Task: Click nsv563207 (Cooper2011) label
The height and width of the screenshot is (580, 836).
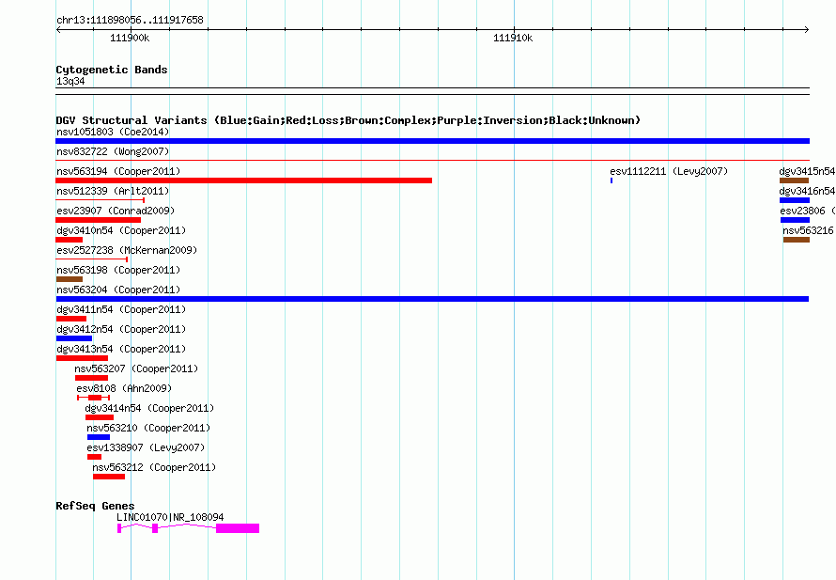Action: click(x=136, y=368)
